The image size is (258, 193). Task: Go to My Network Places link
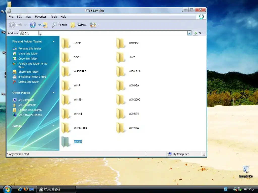point(30,115)
